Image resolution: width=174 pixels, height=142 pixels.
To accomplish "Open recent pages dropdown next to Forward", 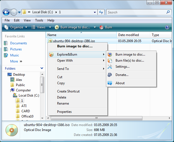I will 19,12.
